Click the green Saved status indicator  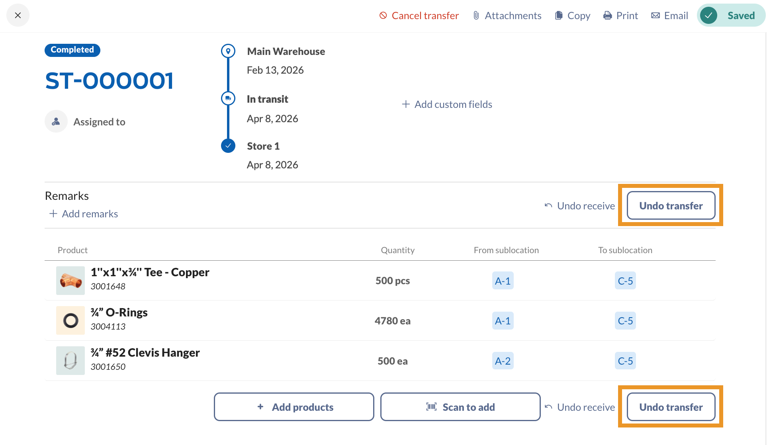(731, 16)
